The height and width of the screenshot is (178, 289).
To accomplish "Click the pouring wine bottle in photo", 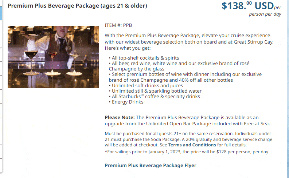I will point(39,30).
